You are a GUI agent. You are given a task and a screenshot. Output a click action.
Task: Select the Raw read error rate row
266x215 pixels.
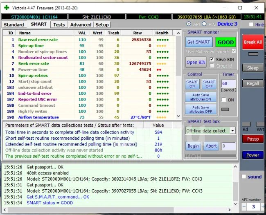pyautogui.click(x=89, y=40)
